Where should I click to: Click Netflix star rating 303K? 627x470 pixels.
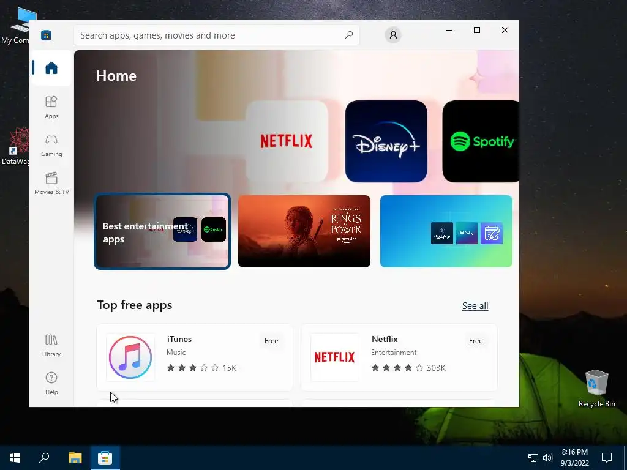tap(408, 368)
